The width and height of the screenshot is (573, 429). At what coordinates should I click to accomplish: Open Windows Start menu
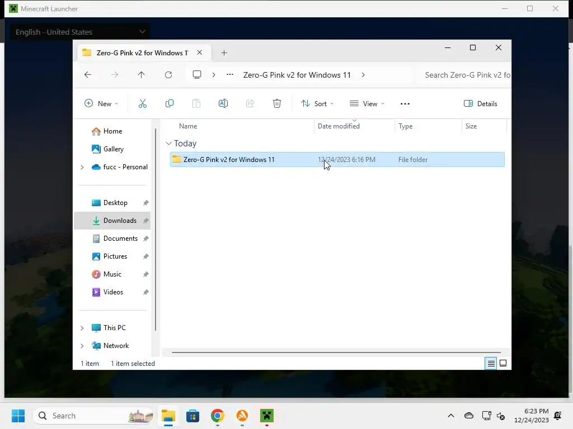[x=18, y=416]
